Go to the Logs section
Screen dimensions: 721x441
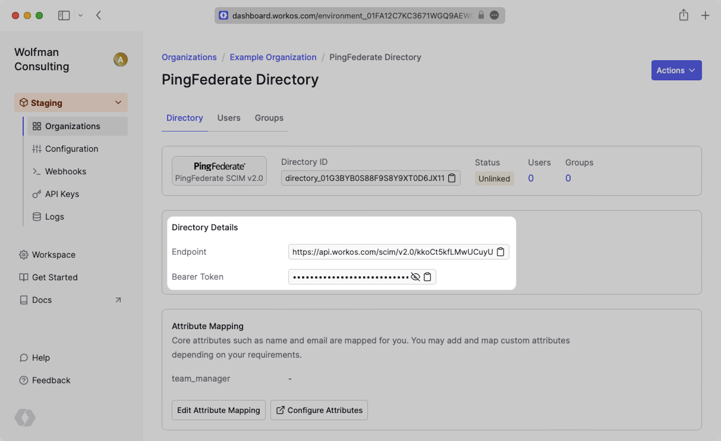pyautogui.click(x=54, y=217)
